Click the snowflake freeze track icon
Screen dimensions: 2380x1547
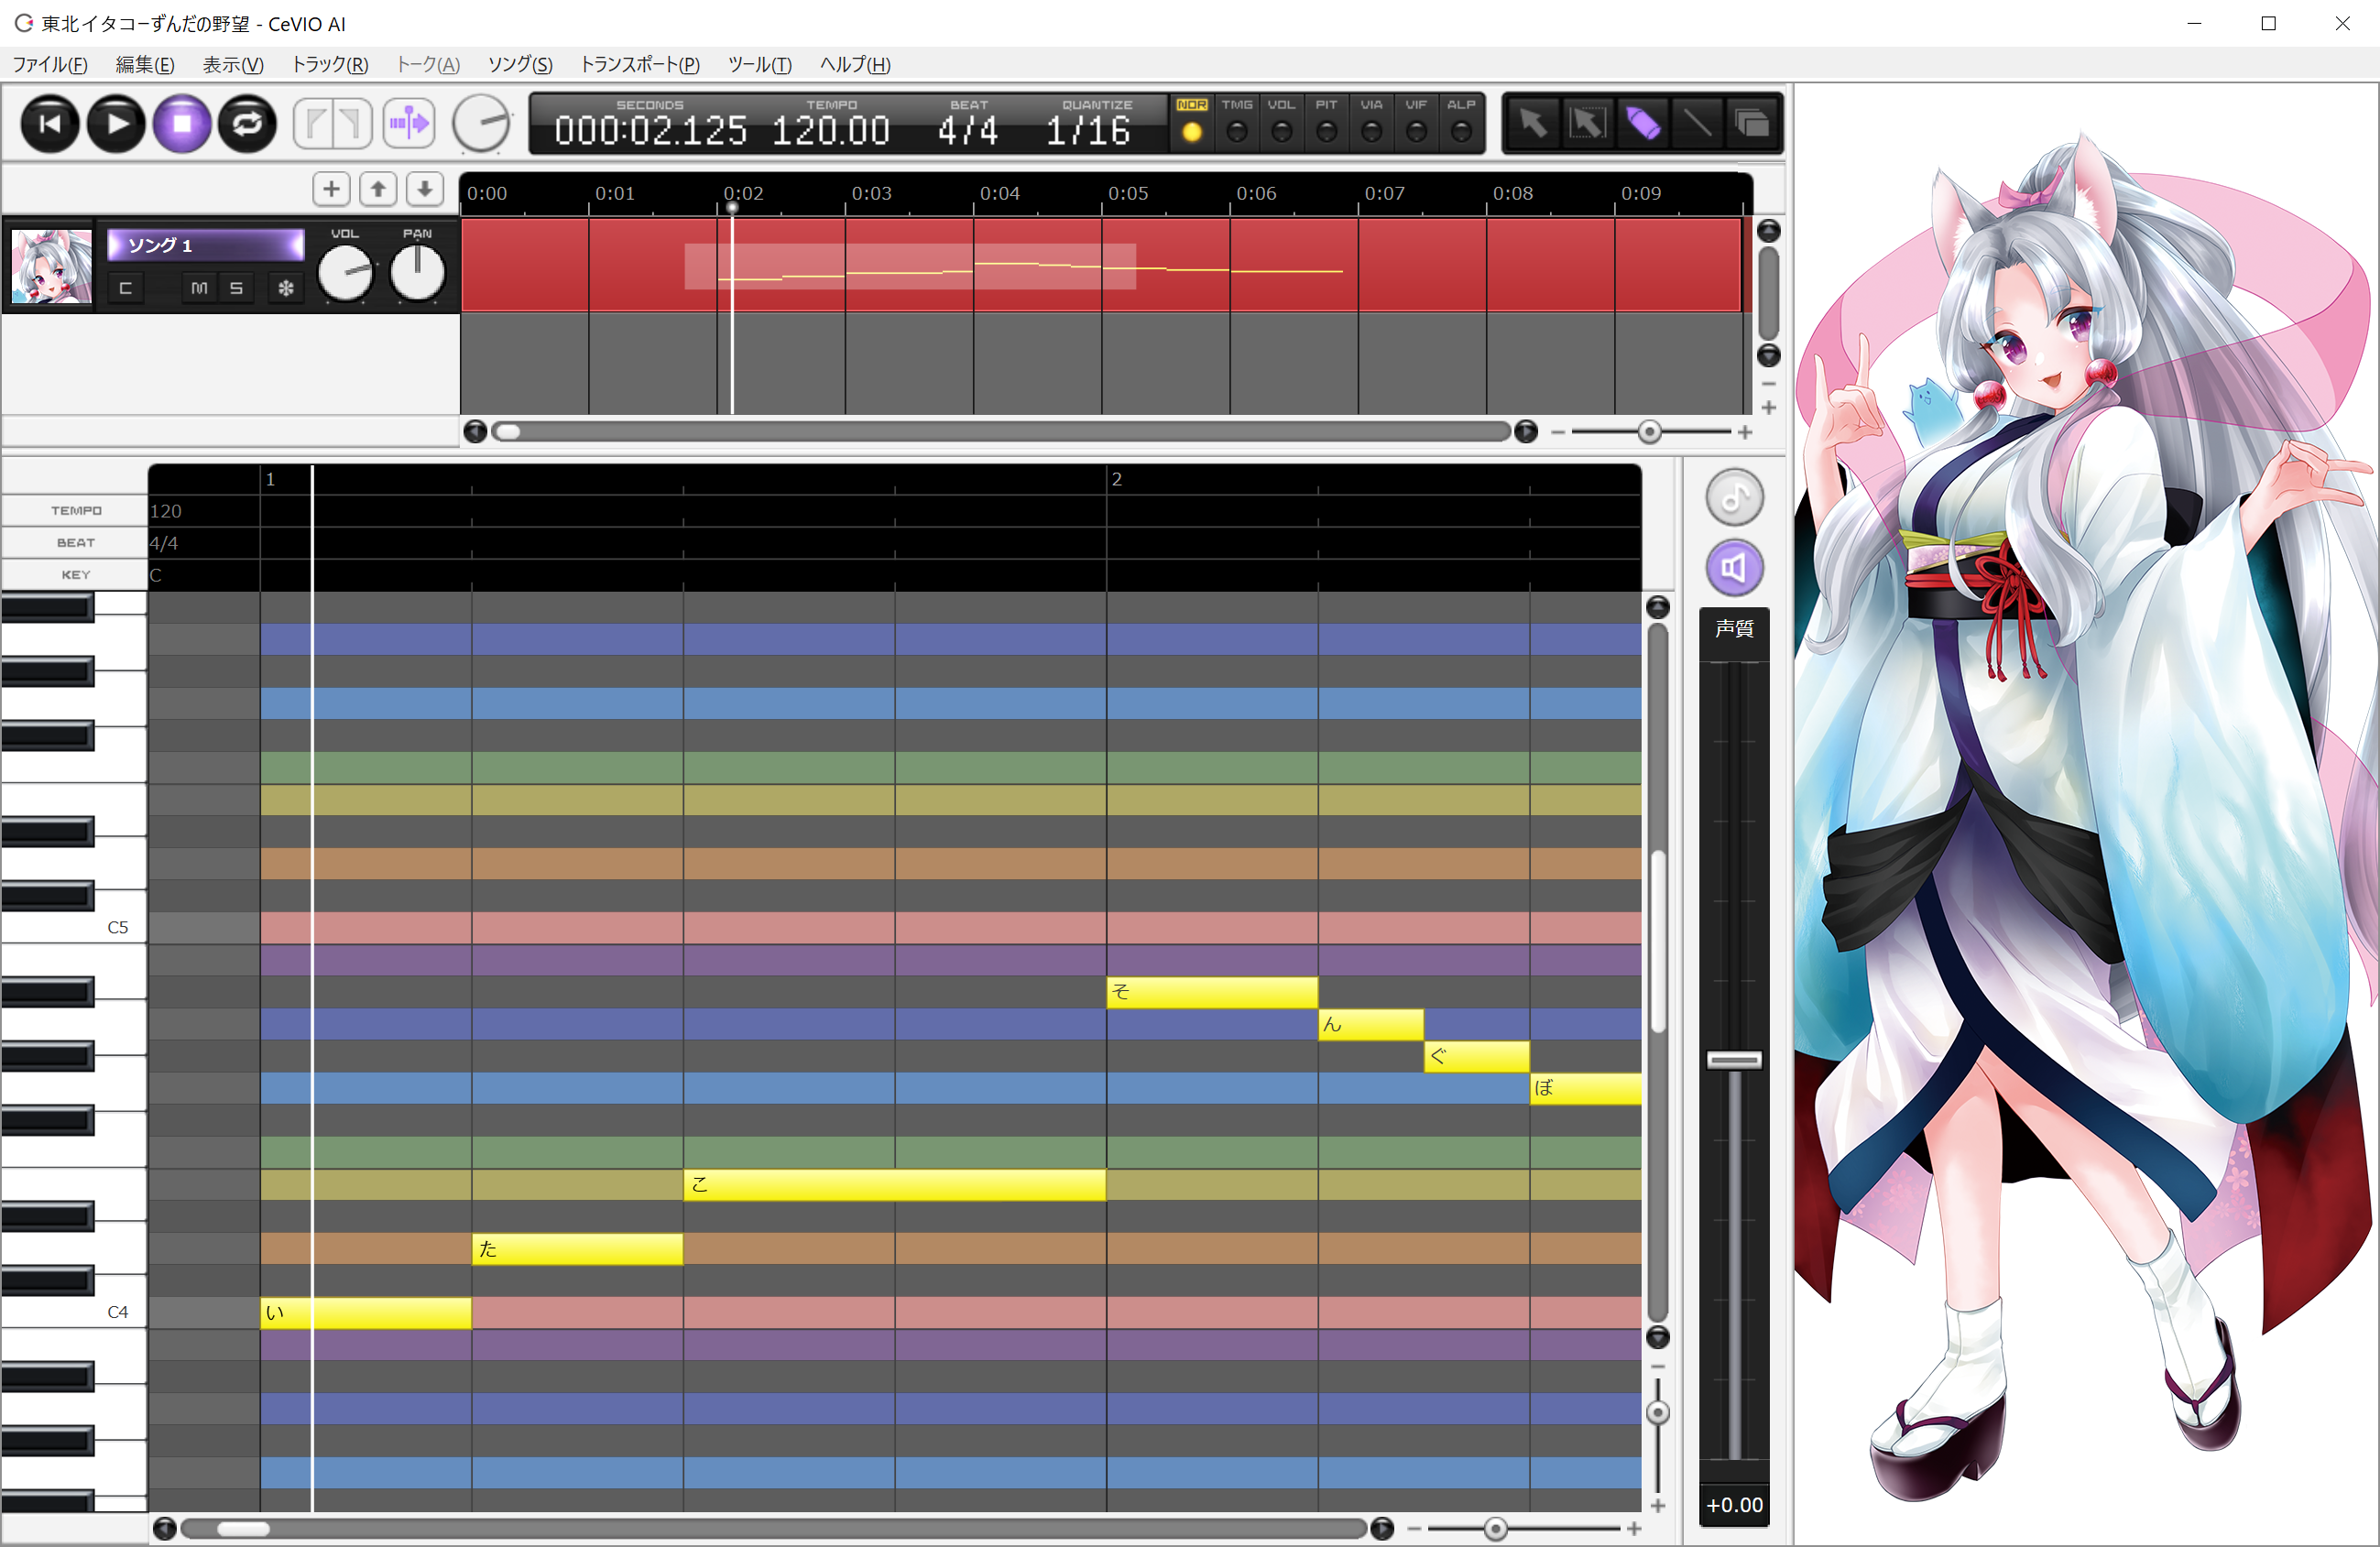tap(286, 288)
